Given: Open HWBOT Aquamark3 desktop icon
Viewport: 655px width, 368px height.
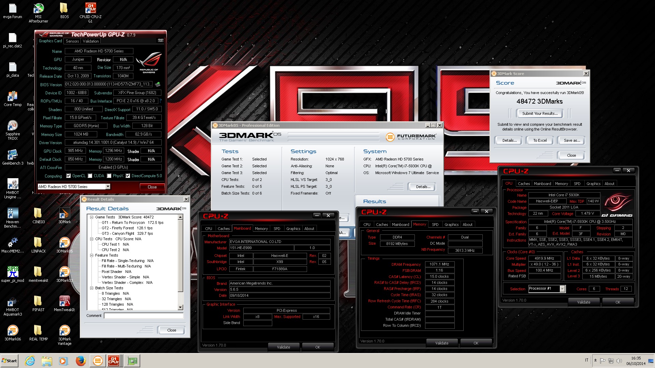Looking at the screenshot, I should click(13, 306).
